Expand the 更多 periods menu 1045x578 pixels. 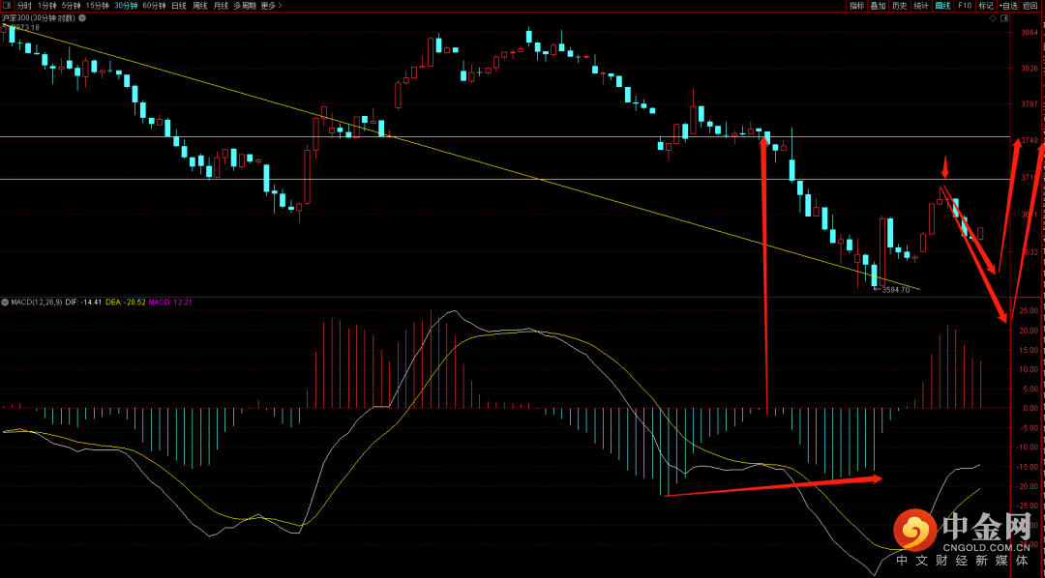271,6
